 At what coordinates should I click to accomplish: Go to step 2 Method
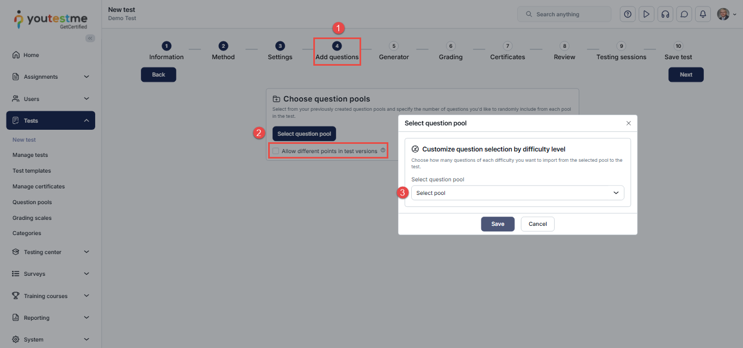click(x=224, y=51)
